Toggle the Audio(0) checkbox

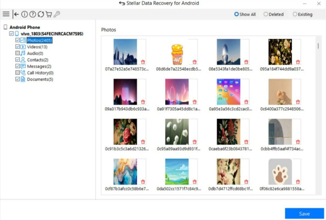[x=18, y=53]
